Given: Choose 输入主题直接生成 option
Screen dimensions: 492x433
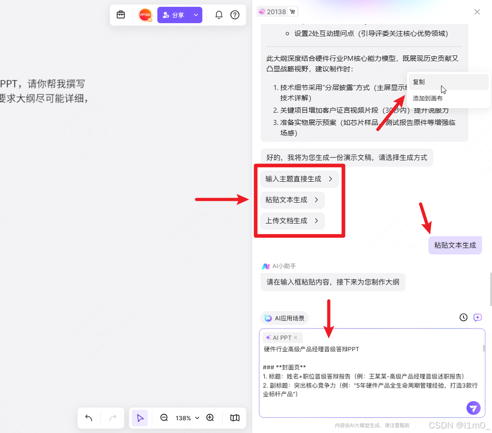Looking at the screenshot, I should [299, 179].
